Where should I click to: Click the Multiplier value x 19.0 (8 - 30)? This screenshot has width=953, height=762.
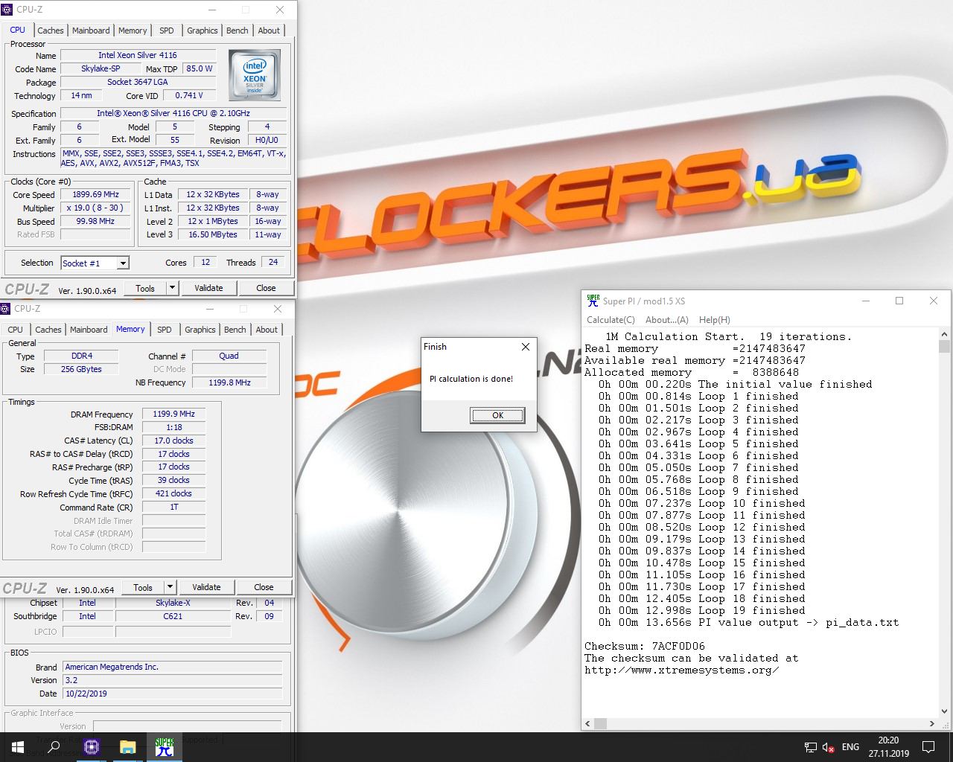tap(95, 208)
